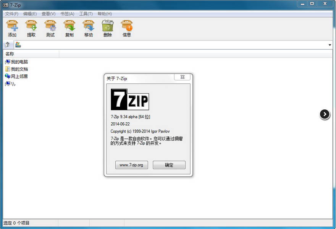This screenshot has width=336, height=229.
Task: Open the address bar dropdown
Action: [x=329, y=45]
